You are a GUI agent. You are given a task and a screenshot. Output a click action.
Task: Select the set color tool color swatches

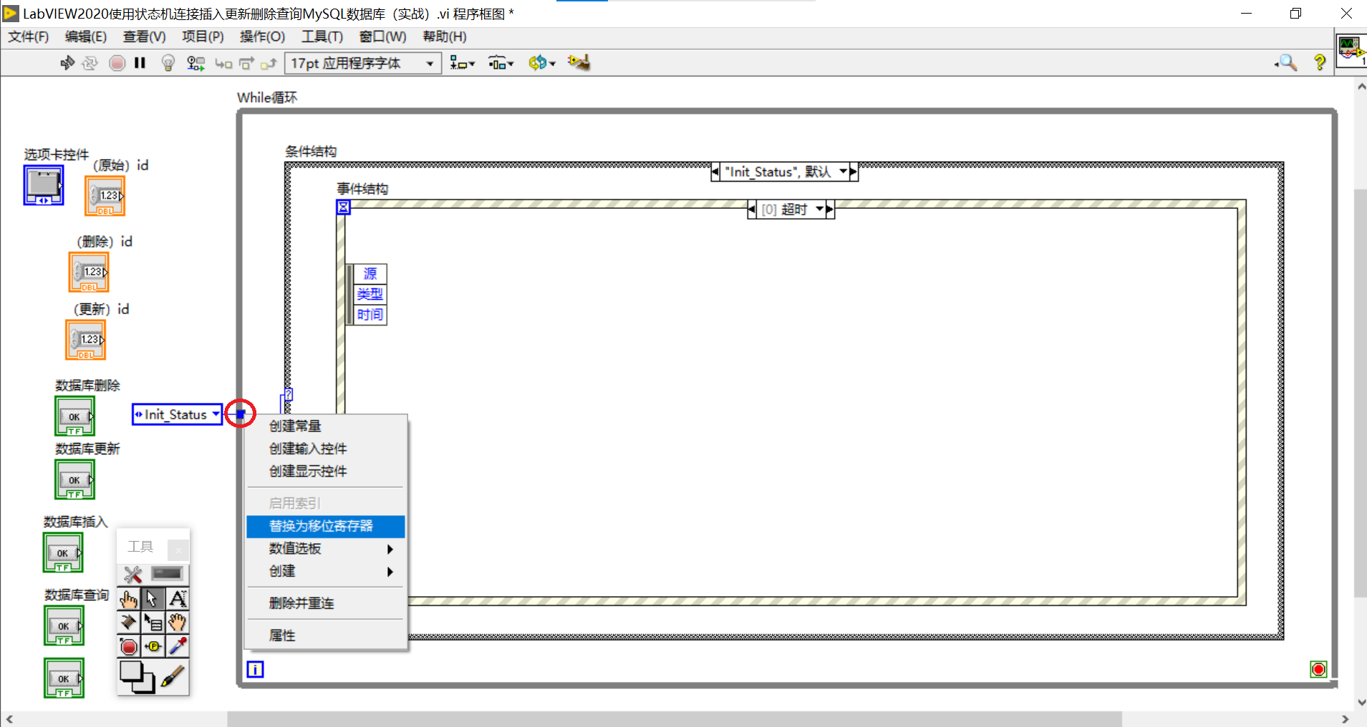click(x=137, y=678)
